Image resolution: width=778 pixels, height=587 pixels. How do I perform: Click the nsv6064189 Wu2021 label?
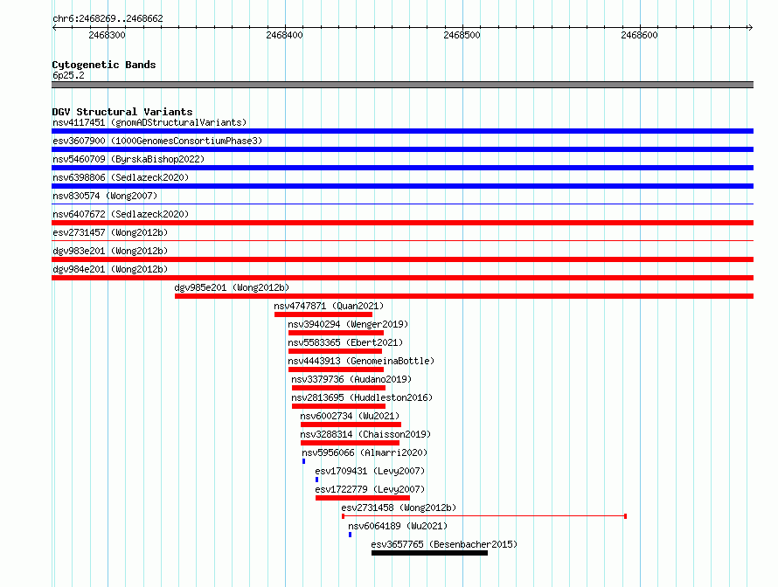(398, 526)
